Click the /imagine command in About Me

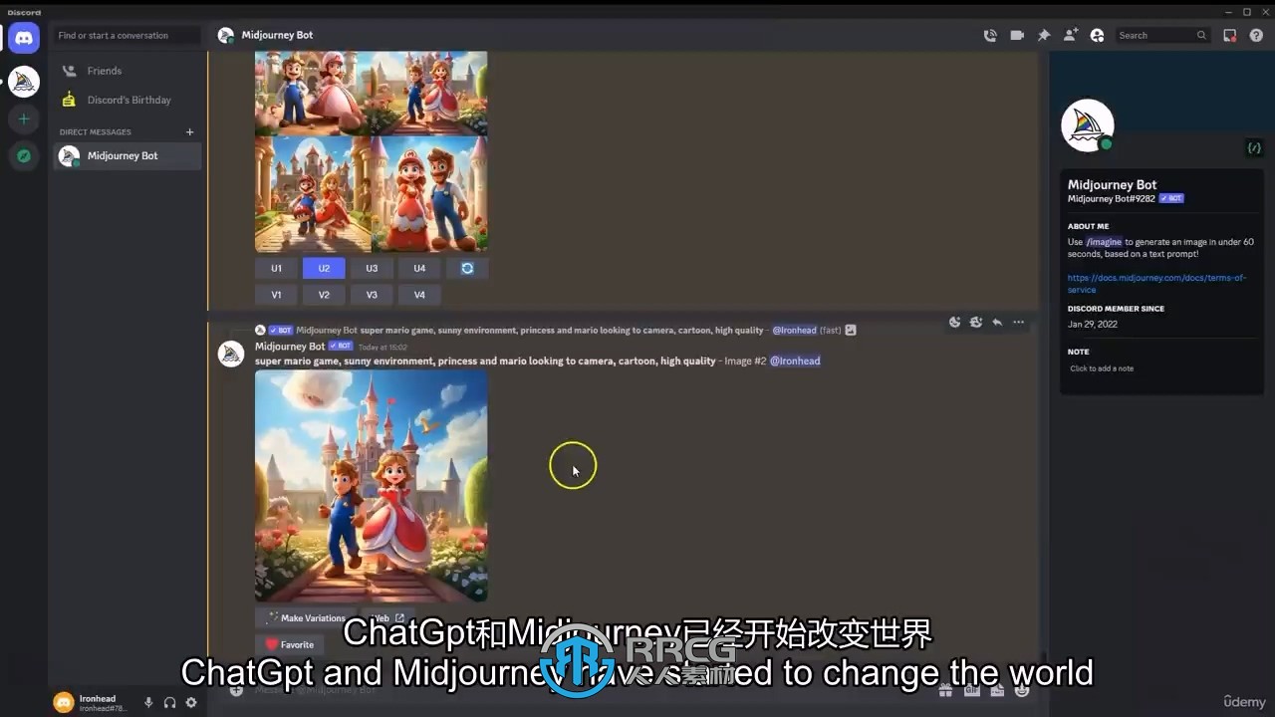[1104, 242]
